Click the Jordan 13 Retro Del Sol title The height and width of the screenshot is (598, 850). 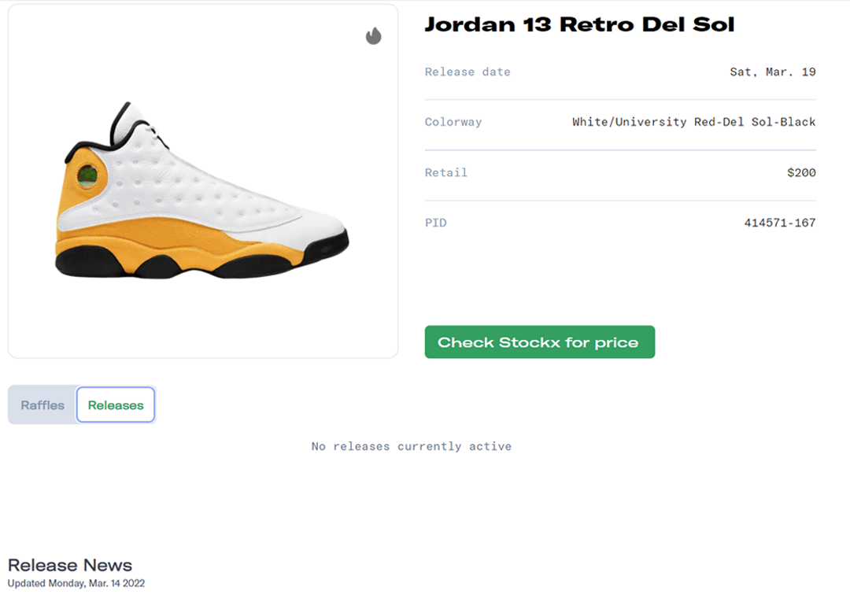tap(579, 24)
